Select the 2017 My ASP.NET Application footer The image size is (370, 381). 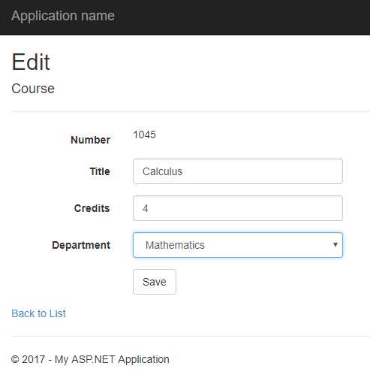coord(90,360)
